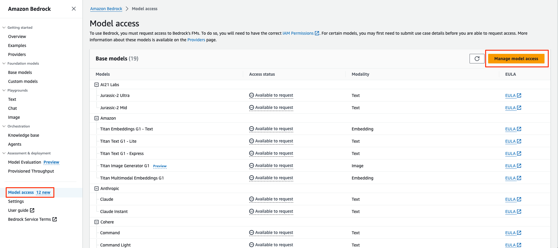The height and width of the screenshot is (248, 558).
Task: Collapse the Cohere model group
Action: (x=97, y=222)
